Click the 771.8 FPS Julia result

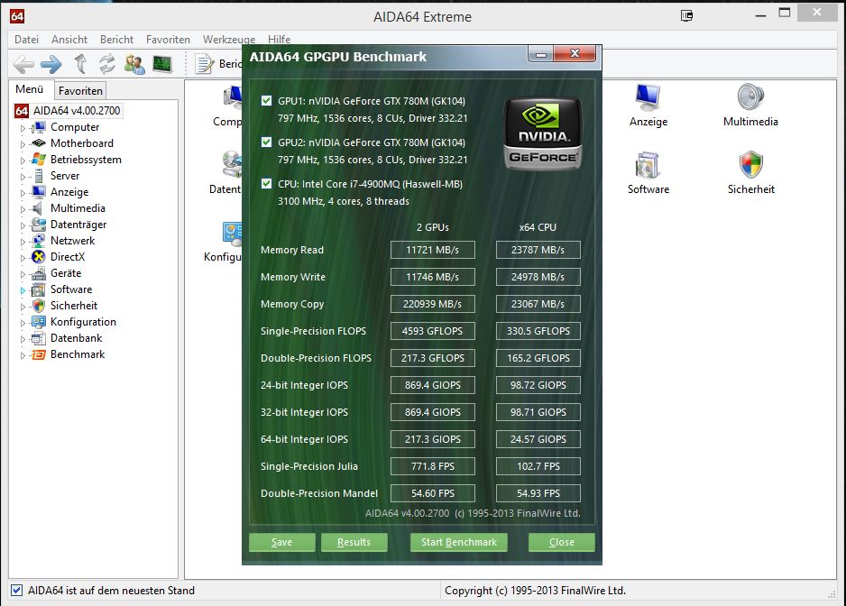point(433,466)
